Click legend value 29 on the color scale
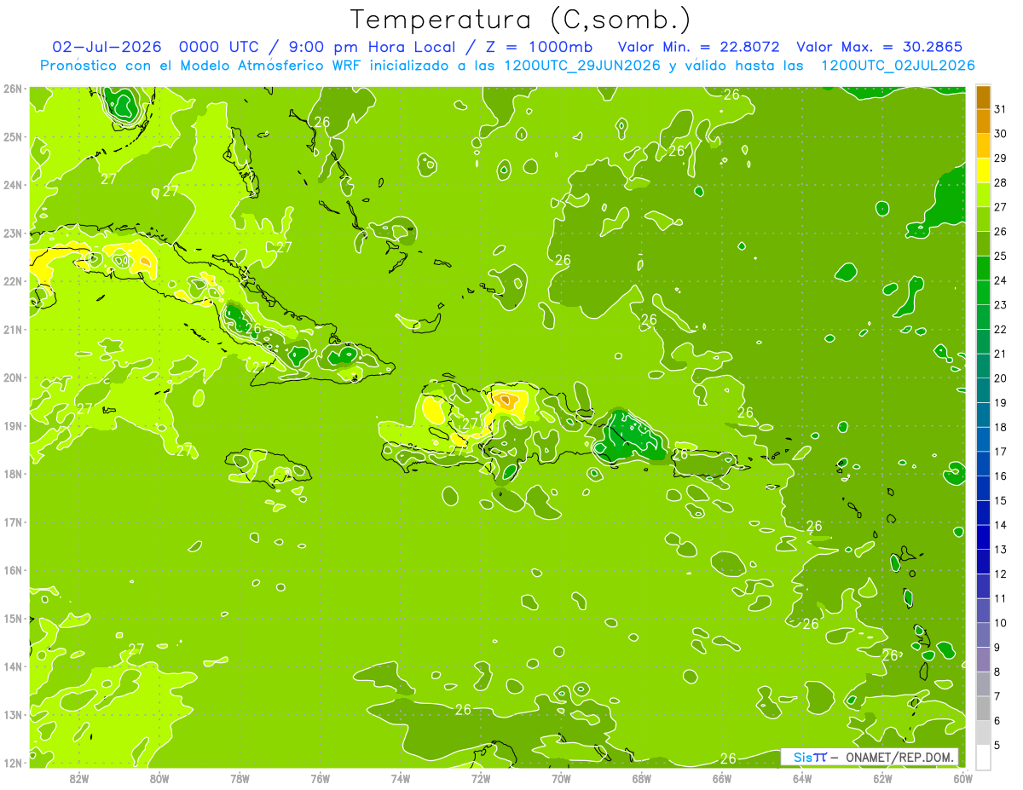 1000,159
